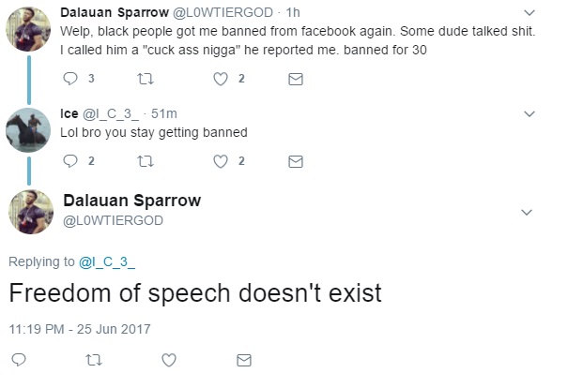Retweet the 'Freedom of speech doesn't exist' tweet
Image resolution: width=568 pixels, height=388 pixels.
tap(94, 360)
